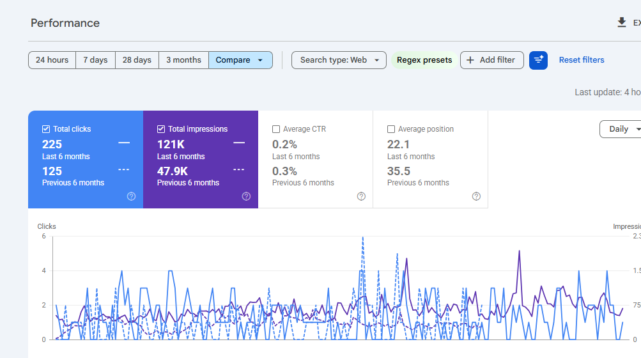641x358 pixels.
Task: Click the plus icon in Add filter
Action: (x=470, y=60)
